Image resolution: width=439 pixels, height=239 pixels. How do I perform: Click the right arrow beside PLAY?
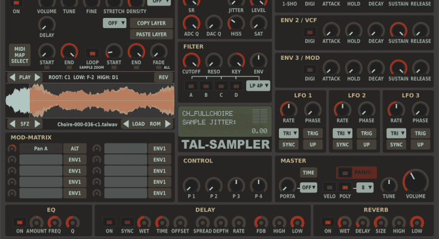(x=38, y=77)
